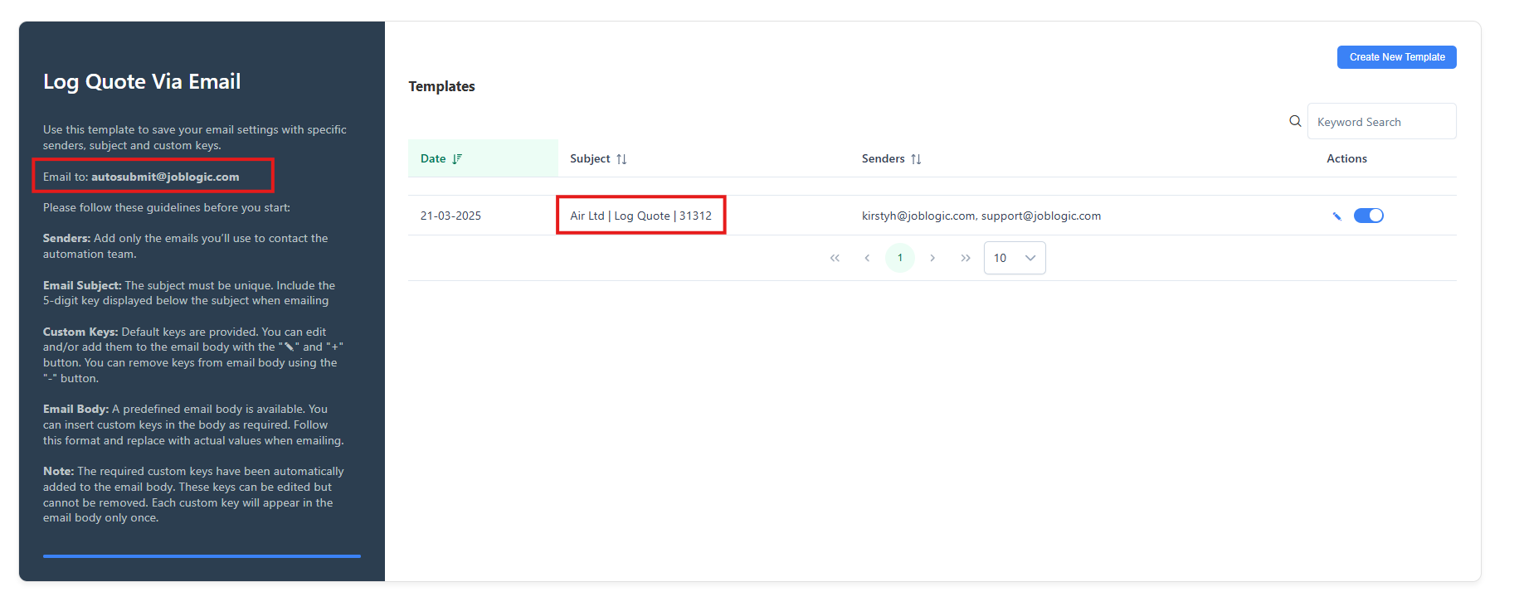This screenshot has height=616, width=1519.
Task: Click the edit pencil icon for Air Ltd template
Action: 1336,216
